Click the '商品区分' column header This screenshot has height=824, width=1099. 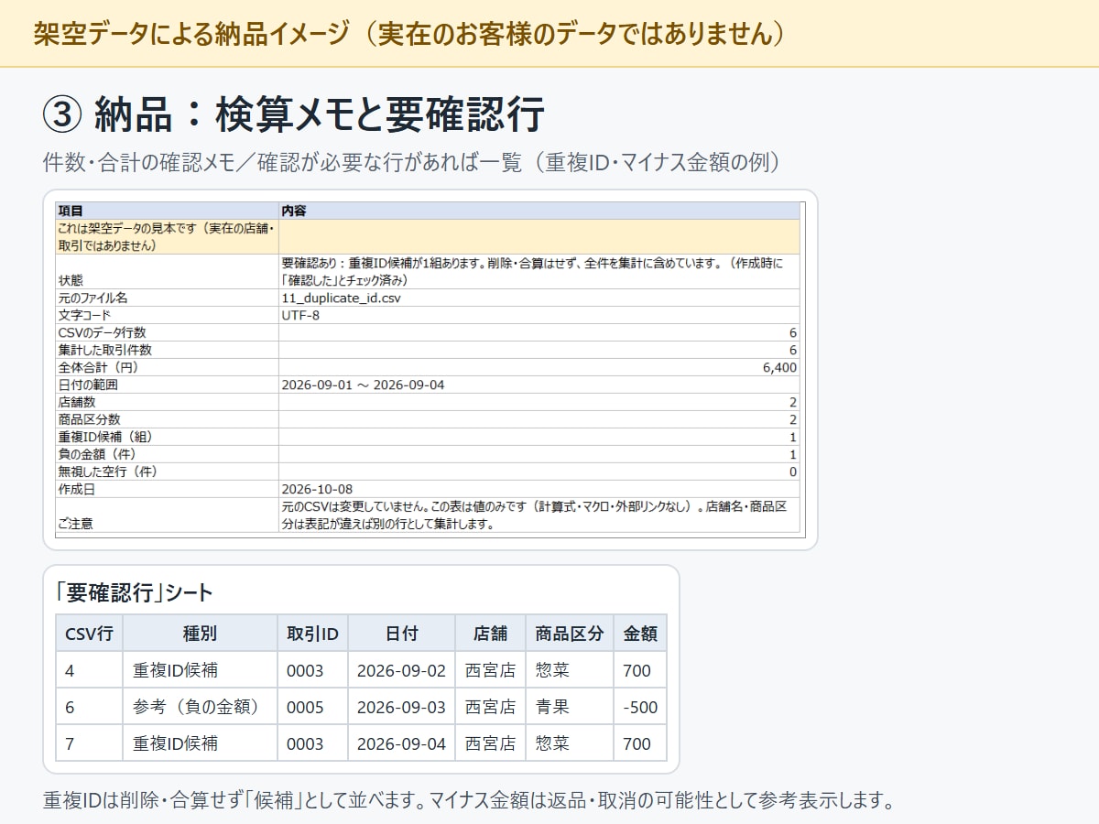[570, 633]
